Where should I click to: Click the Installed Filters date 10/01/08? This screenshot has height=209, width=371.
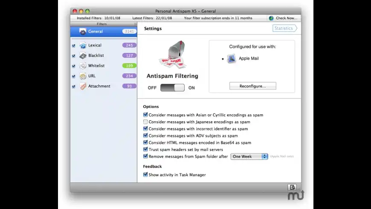pyautogui.click(x=112, y=18)
